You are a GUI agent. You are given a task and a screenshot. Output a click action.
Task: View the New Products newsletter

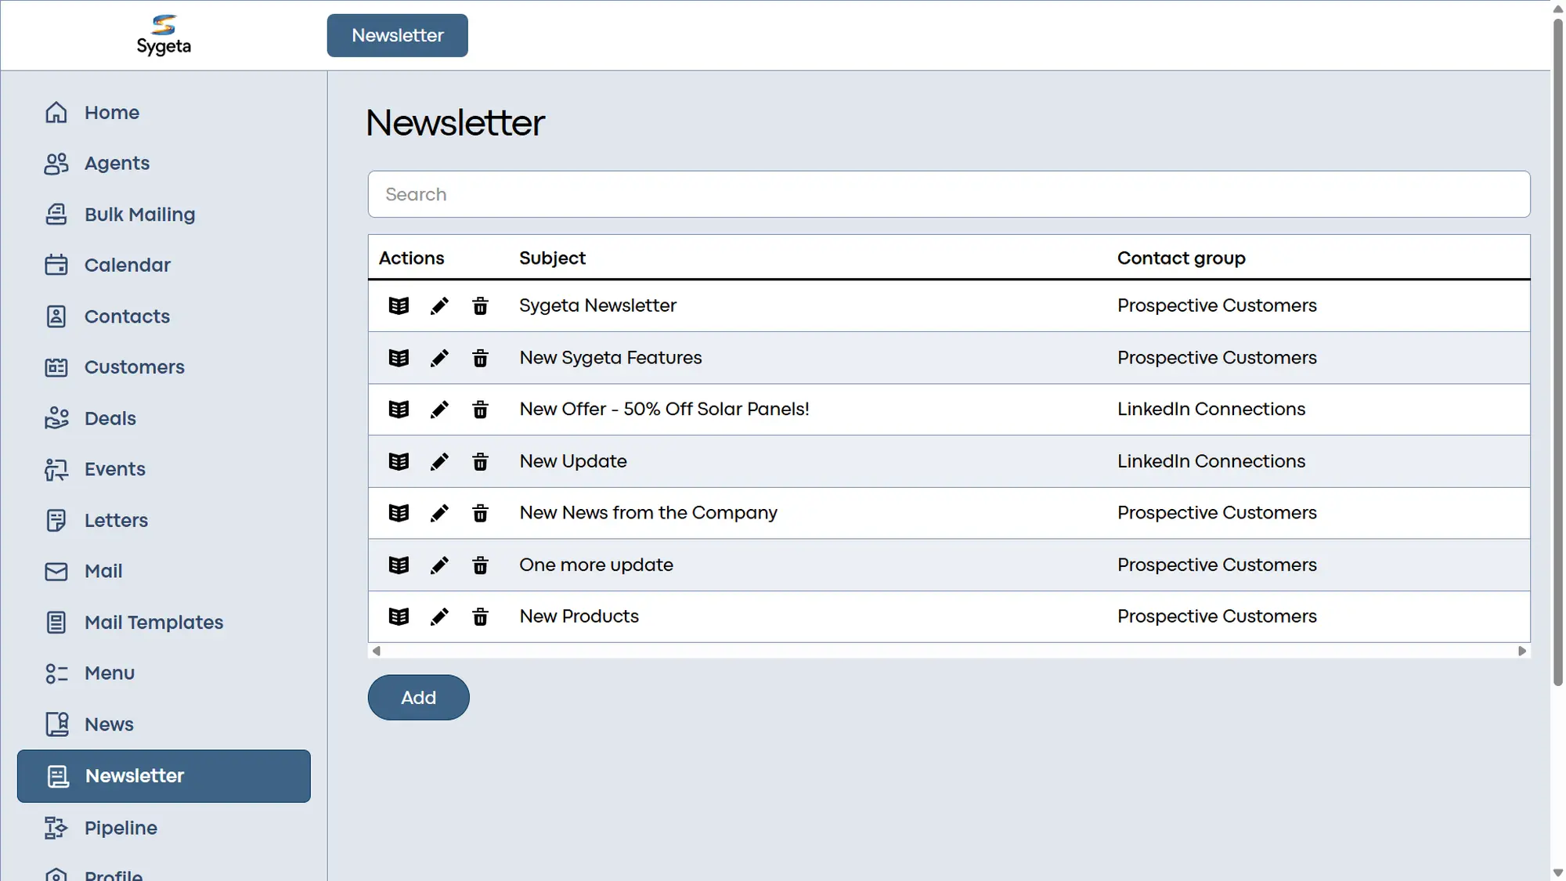point(399,616)
